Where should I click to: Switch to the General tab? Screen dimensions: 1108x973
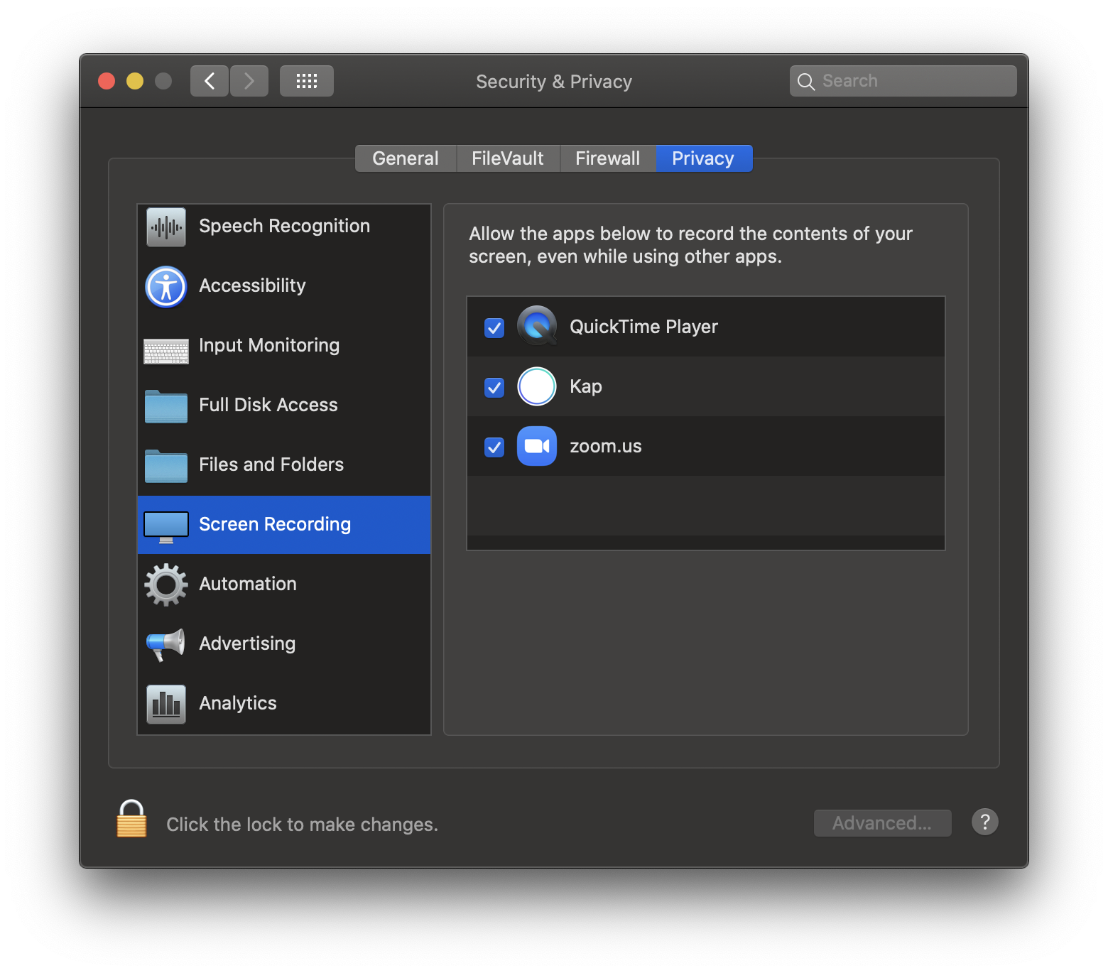tap(406, 158)
